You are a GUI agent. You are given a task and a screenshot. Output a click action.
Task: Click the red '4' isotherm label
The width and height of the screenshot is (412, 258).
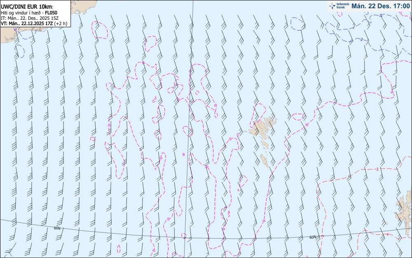coord(388,235)
